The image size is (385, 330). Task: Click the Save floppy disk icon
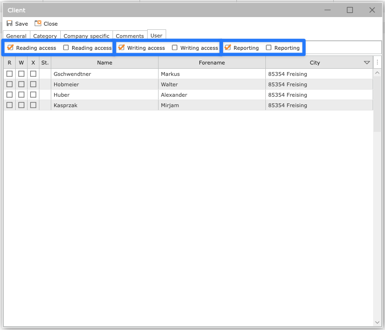click(x=9, y=23)
